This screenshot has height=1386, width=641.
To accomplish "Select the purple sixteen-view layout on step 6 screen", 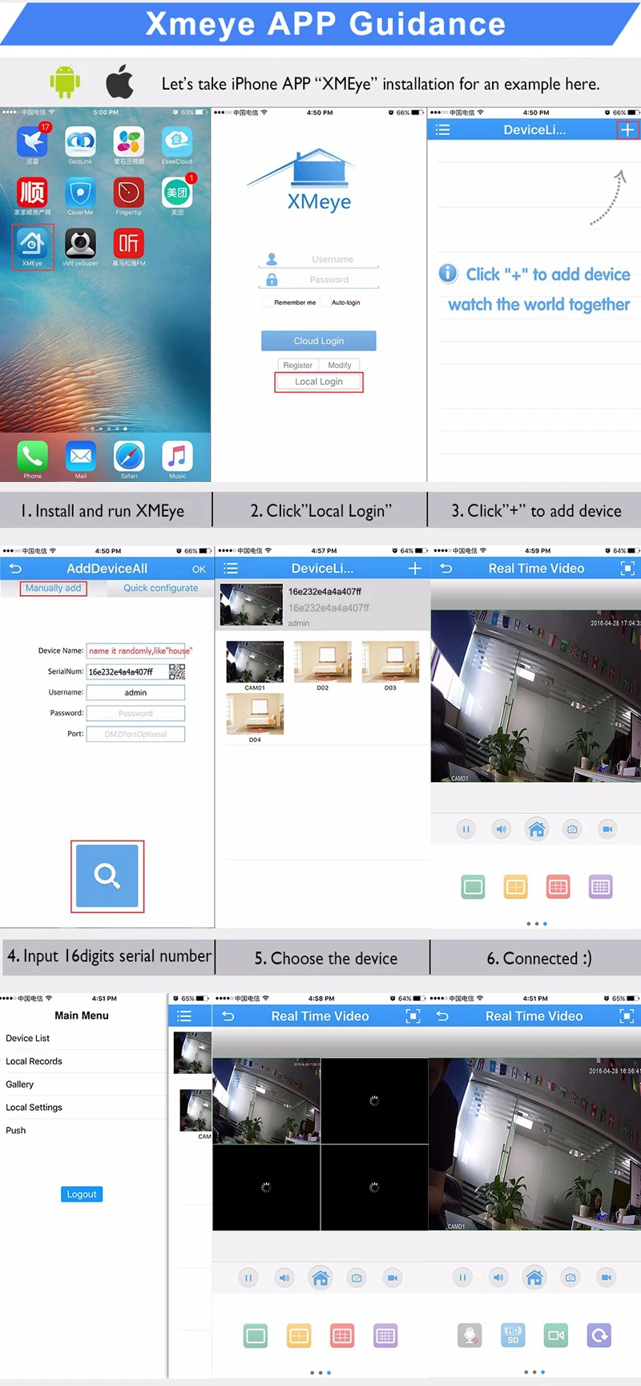I will point(601,887).
